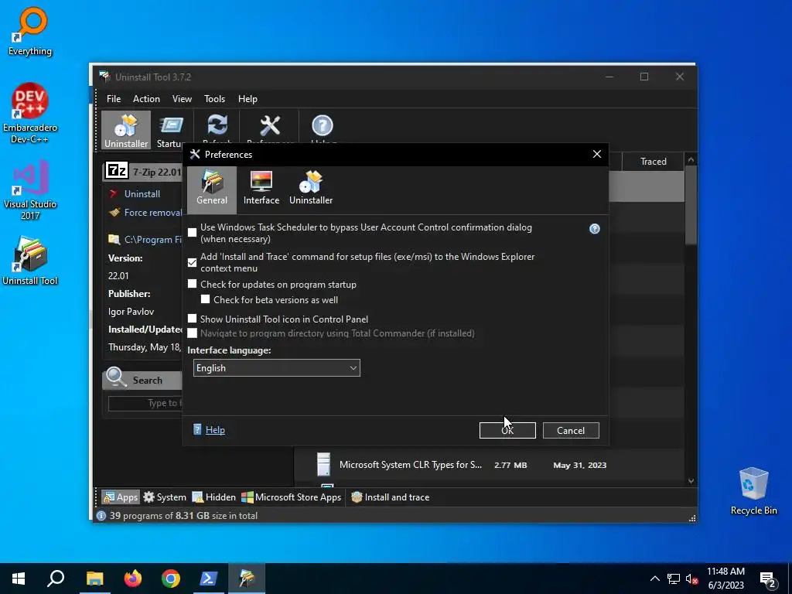Open the File menu
Screen dimensions: 792x594
114,98
